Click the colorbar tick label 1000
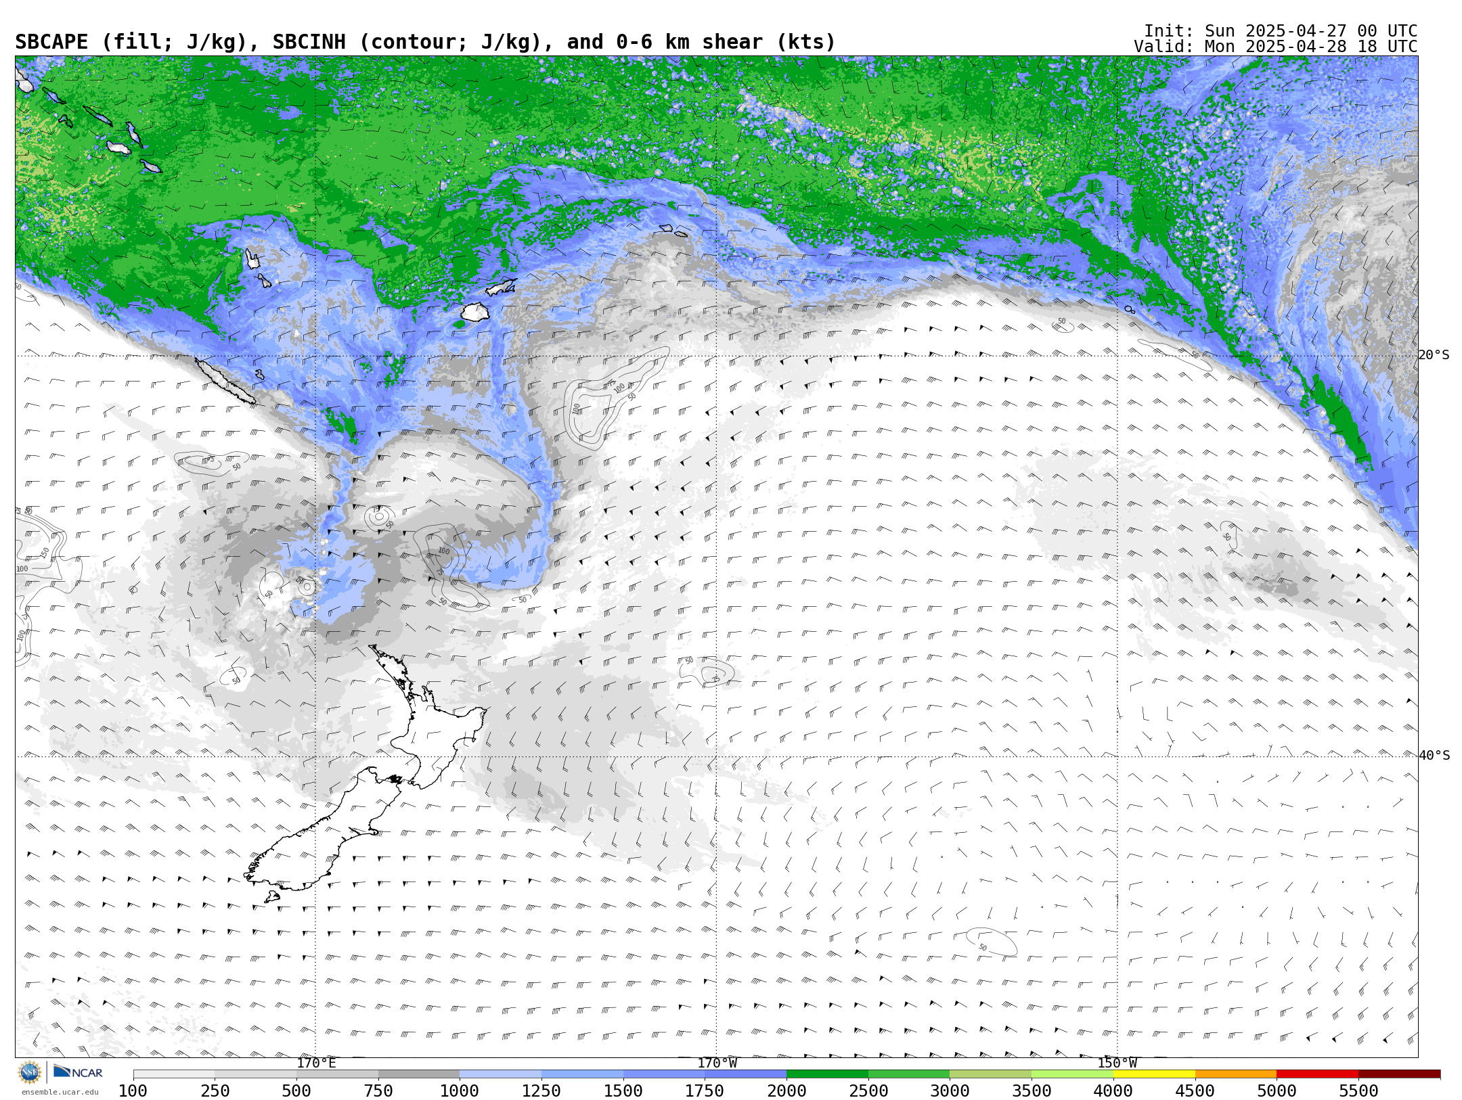 point(460,1091)
